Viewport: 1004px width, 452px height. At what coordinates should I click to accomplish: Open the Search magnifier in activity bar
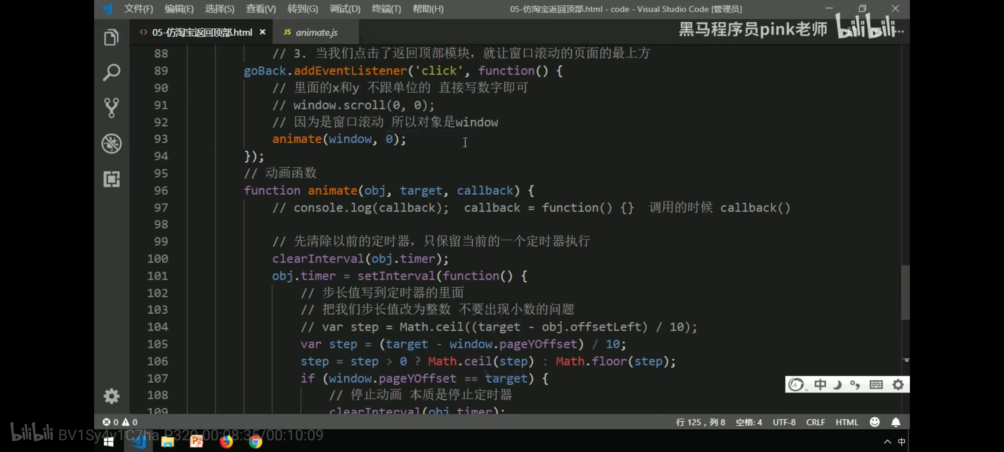point(111,72)
